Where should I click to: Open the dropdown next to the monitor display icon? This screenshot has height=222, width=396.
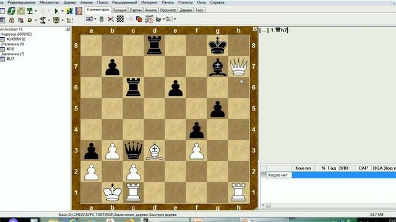[x=62, y=20]
